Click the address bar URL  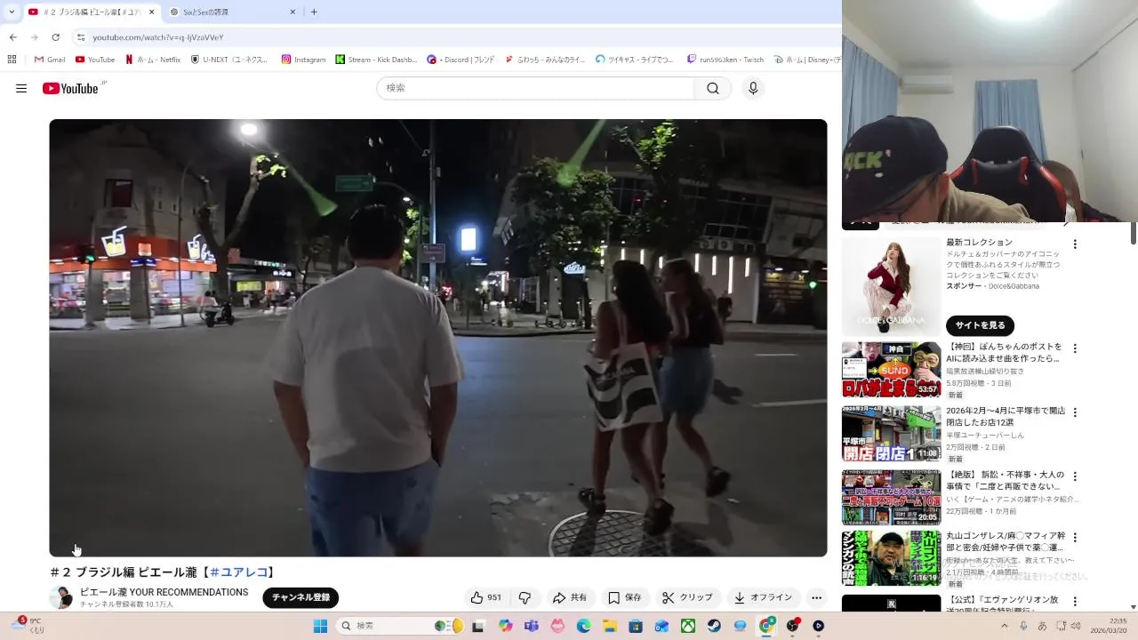point(158,37)
